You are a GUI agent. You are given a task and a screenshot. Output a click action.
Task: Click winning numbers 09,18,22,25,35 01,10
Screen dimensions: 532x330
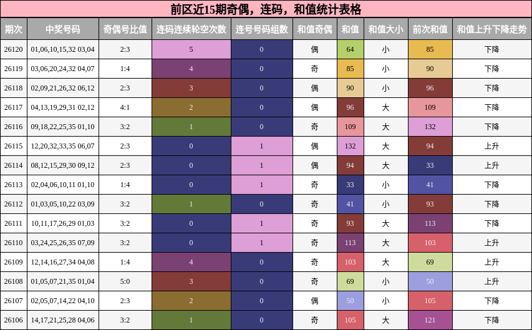tap(63, 127)
